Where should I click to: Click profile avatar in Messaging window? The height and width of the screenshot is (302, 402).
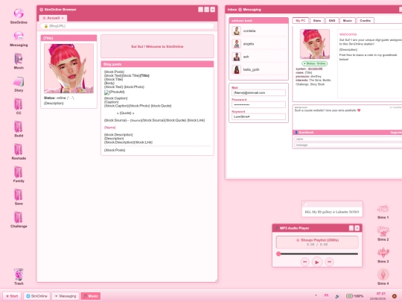tap(315, 44)
